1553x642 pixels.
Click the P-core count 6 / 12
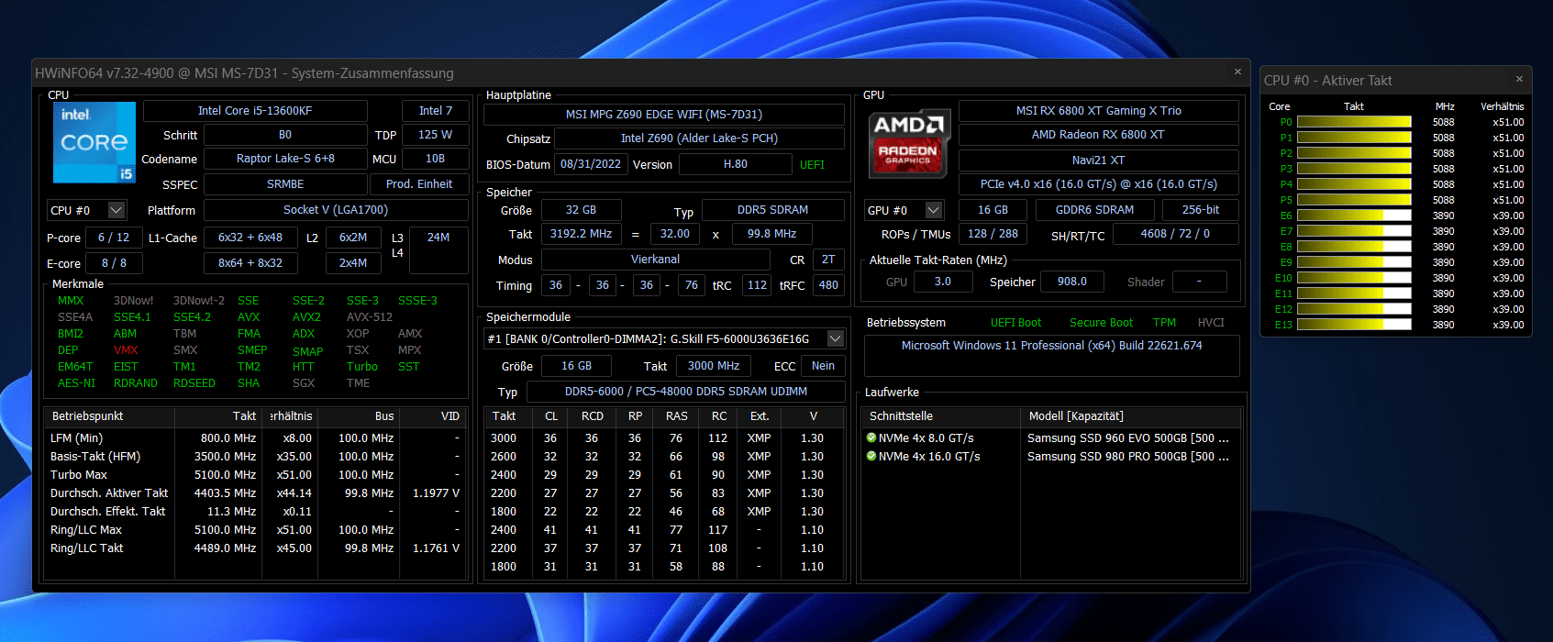click(x=114, y=238)
